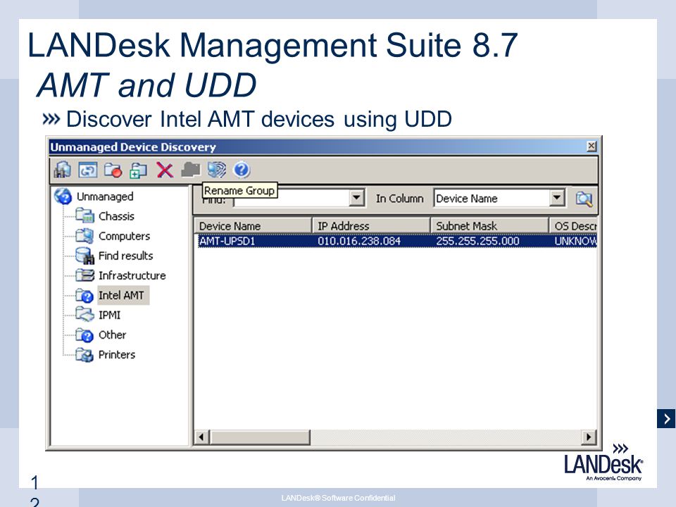Viewport: 676px width, 507px height.
Task: Sort by the Subnet Mask column header
Action: click(489, 226)
